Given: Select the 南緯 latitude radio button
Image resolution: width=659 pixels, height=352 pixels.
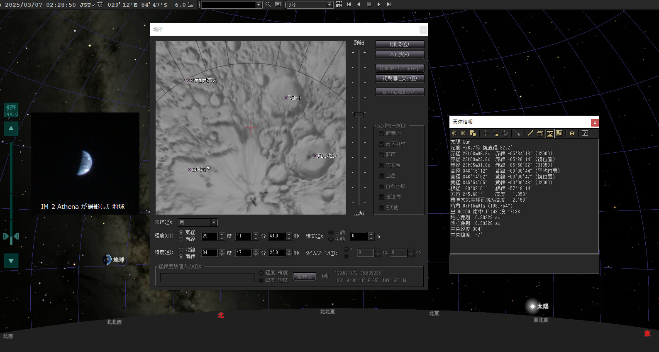Looking at the screenshot, I should point(181,257).
